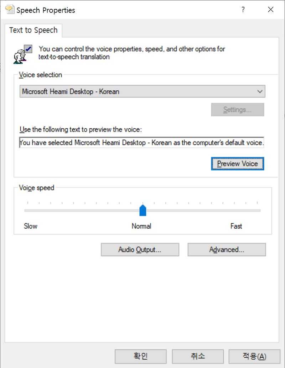Set voice speed toward the Slow end
285x368 pixels.
coord(47,210)
